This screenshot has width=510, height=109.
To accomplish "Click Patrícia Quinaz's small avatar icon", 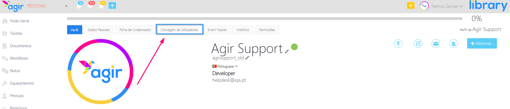I will click(x=424, y=6).
